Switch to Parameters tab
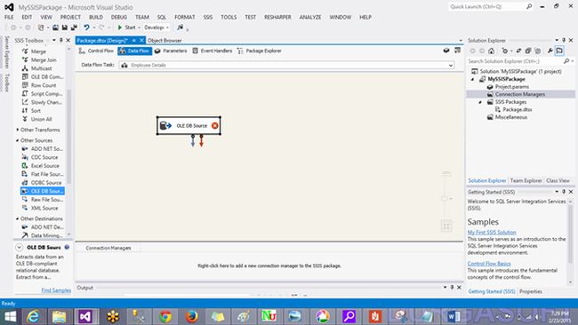578x325 pixels. point(171,51)
